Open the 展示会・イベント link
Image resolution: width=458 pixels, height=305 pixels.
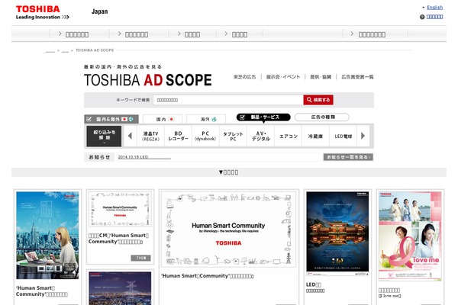click(x=282, y=77)
